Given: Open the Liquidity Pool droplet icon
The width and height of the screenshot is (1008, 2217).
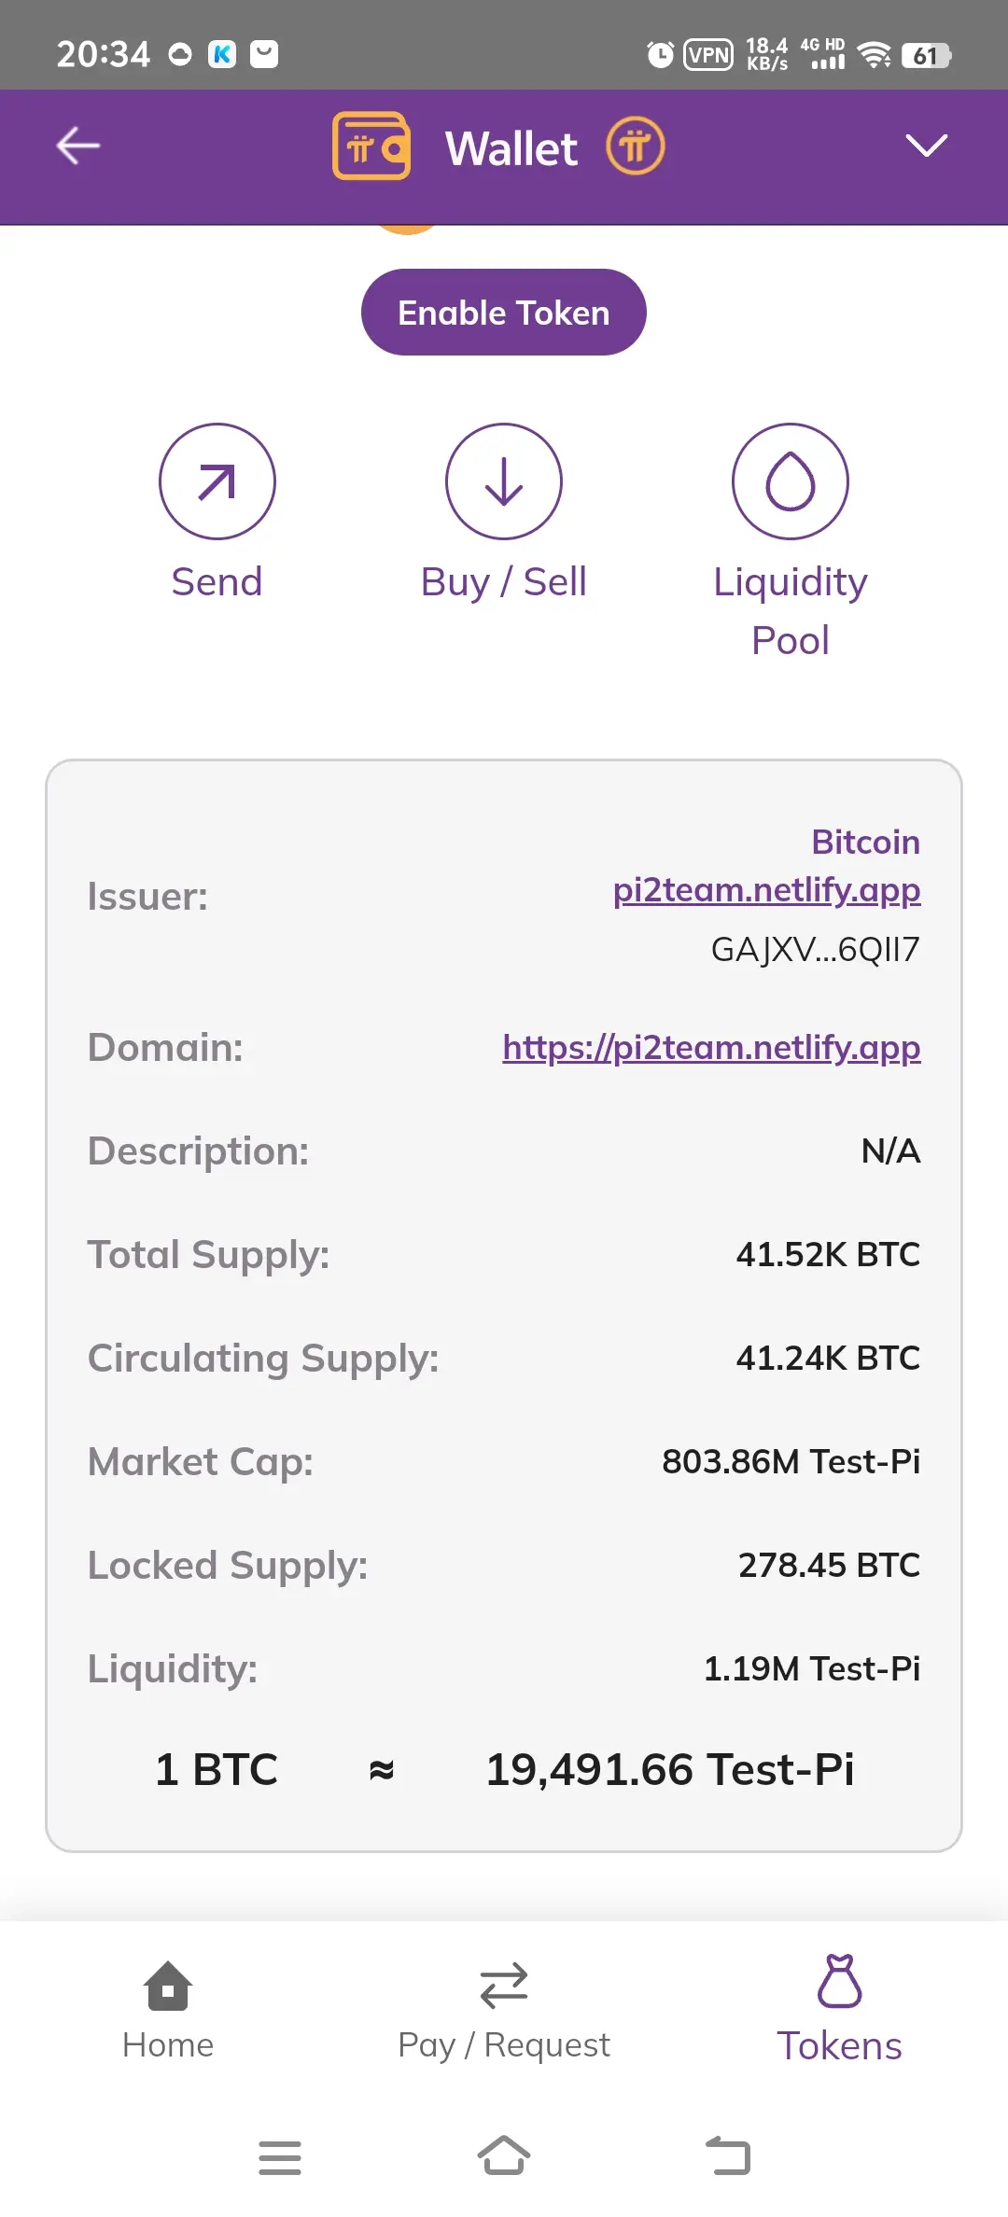Looking at the screenshot, I should click(x=791, y=481).
